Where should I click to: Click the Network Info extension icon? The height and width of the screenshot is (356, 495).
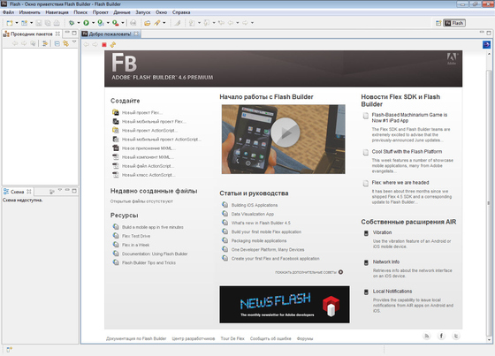click(366, 262)
